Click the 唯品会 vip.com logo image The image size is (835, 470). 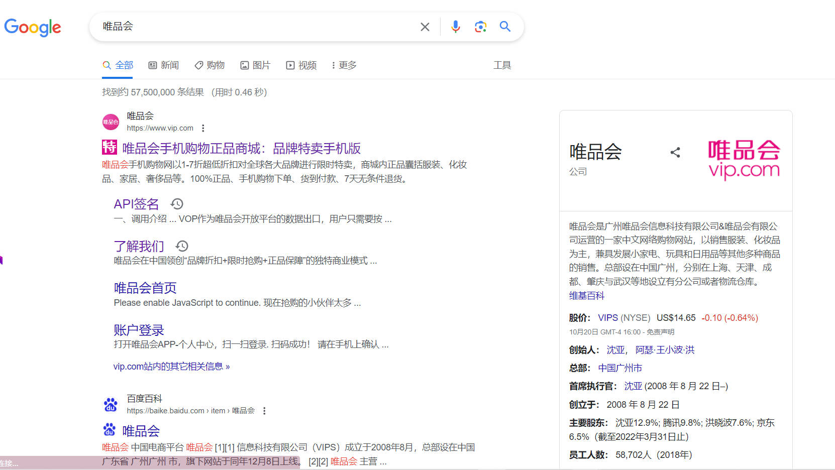click(x=744, y=160)
